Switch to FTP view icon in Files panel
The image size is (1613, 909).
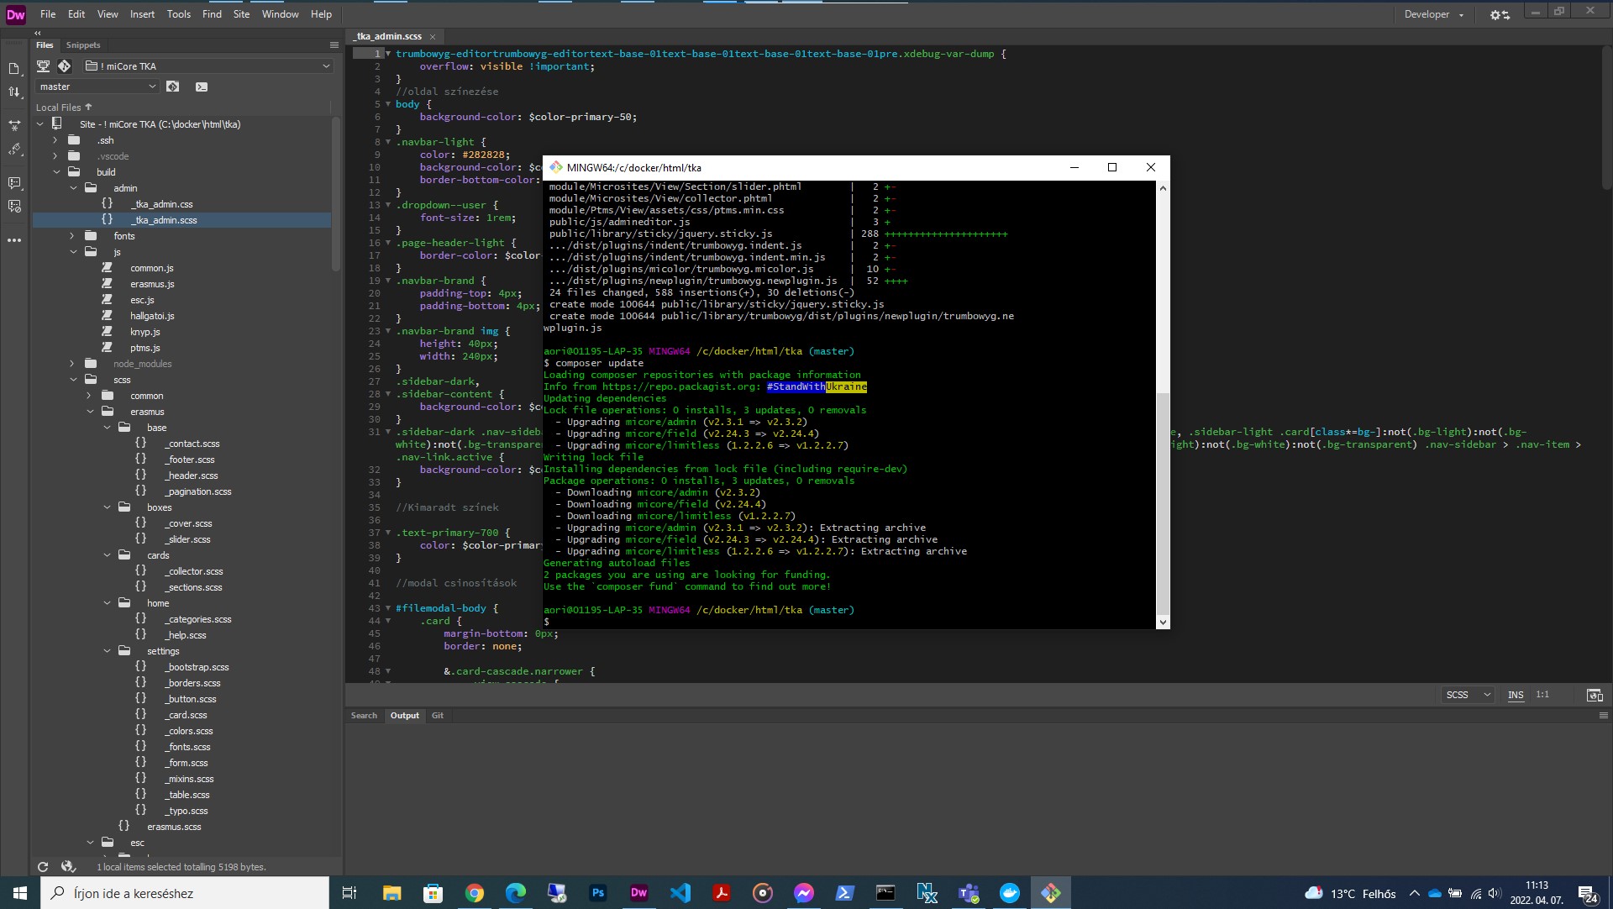click(x=43, y=66)
